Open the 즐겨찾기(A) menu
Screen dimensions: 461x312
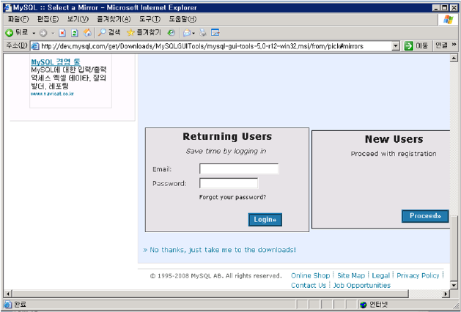click(114, 19)
